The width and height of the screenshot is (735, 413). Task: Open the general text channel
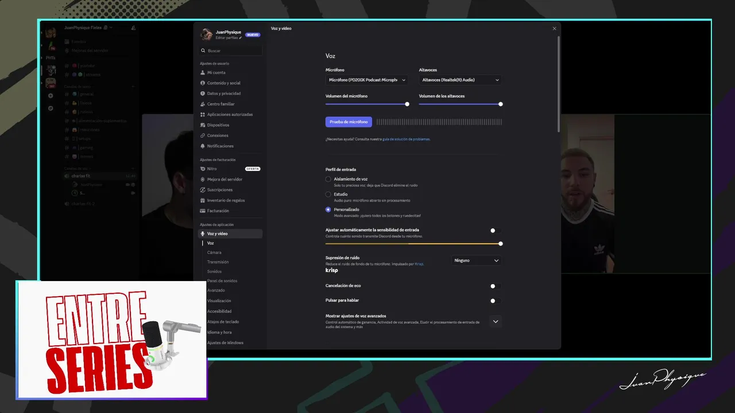87,93
